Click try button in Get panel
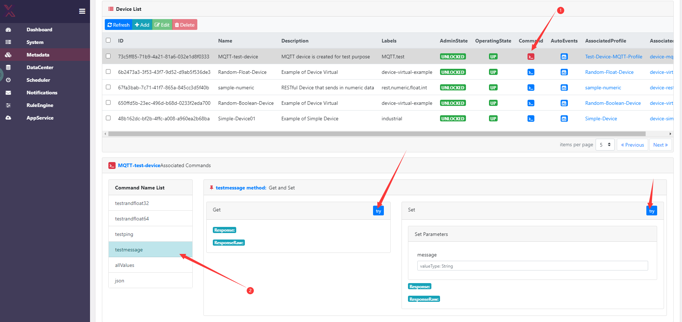The image size is (682, 322). (x=378, y=211)
